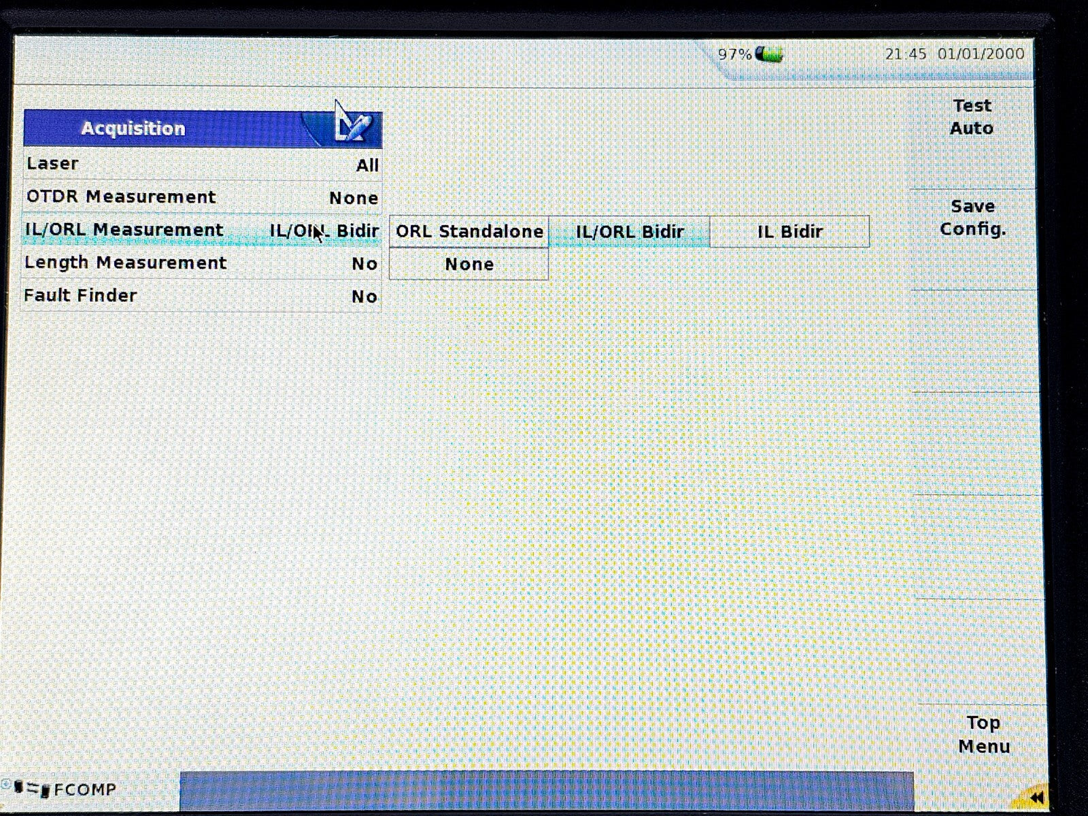Select the ORL Standalone option
The width and height of the screenshot is (1088, 816).
tap(469, 232)
